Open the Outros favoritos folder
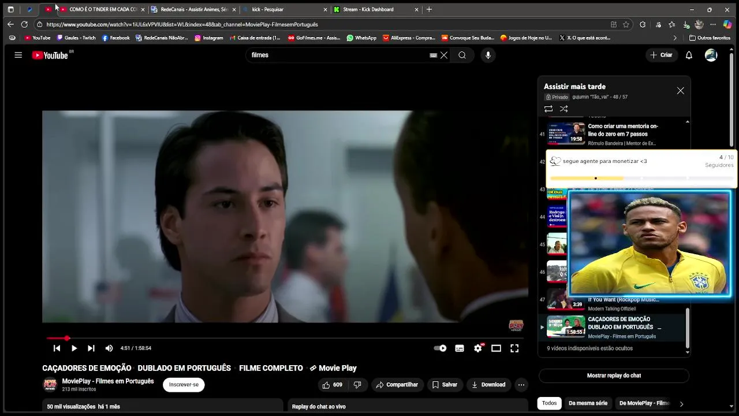Screen dimensions: 739x416 710,38
